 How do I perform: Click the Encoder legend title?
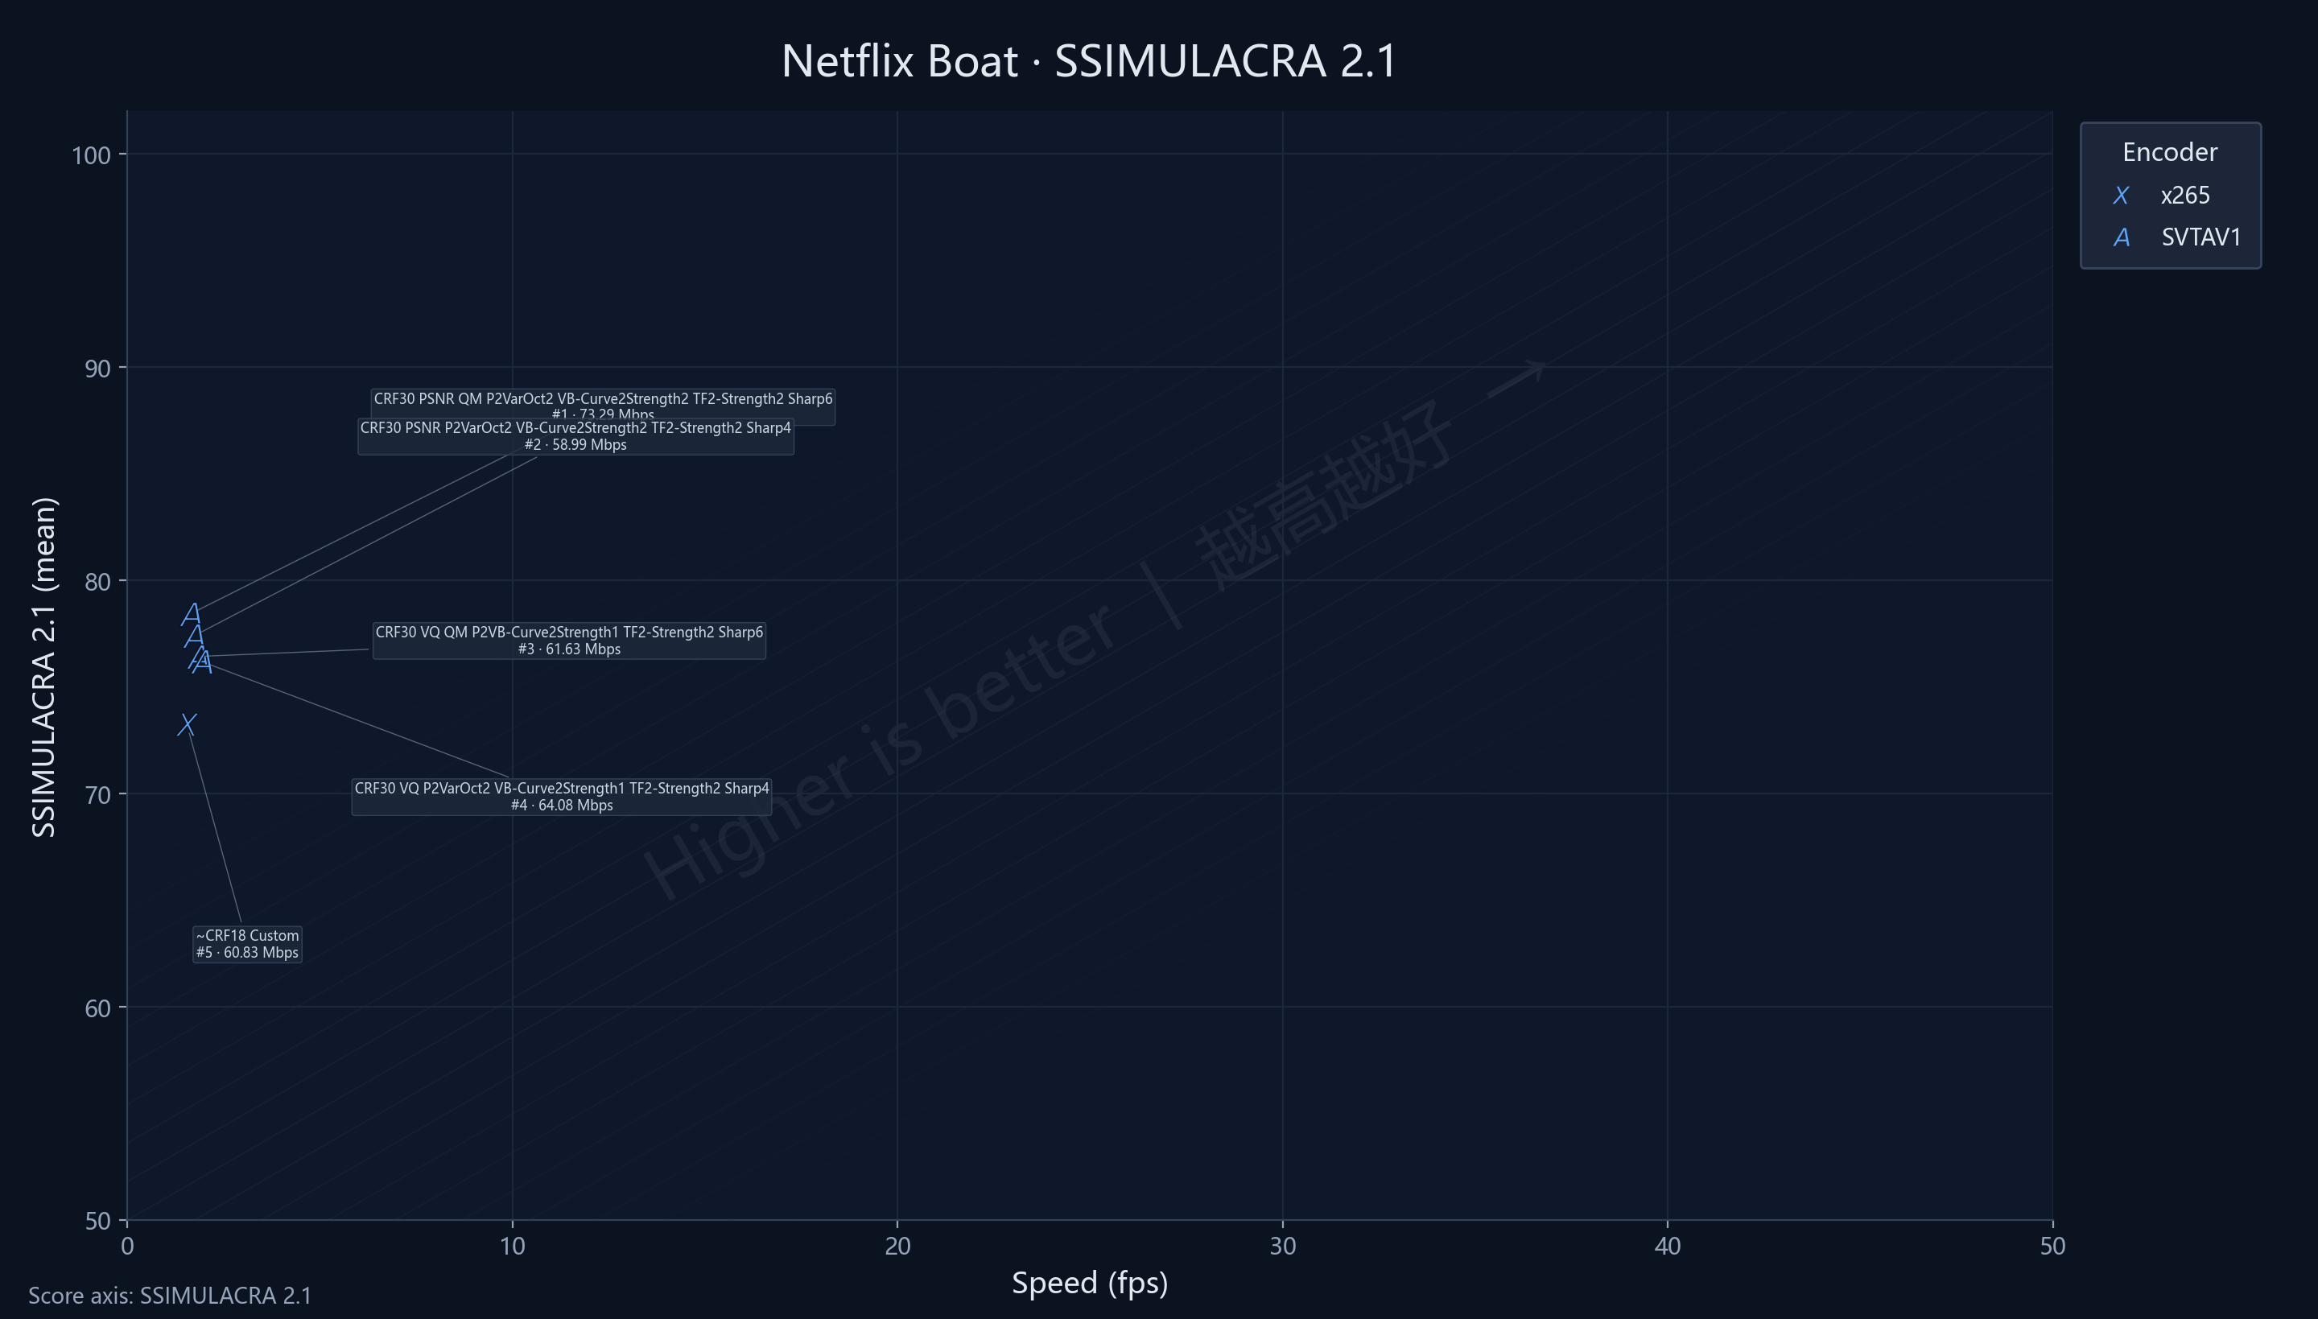[x=2169, y=152]
